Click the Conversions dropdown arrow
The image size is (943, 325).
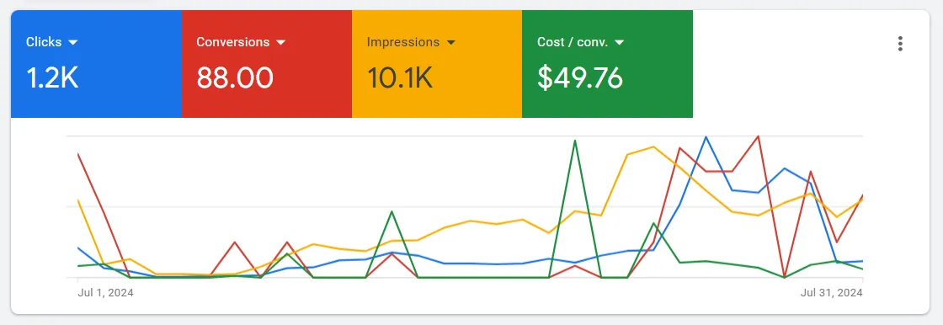pos(280,43)
